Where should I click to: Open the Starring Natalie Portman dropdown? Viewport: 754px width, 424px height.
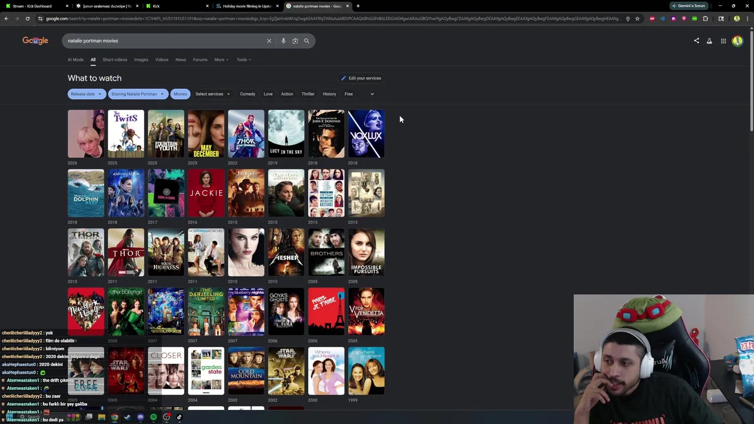pos(138,94)
